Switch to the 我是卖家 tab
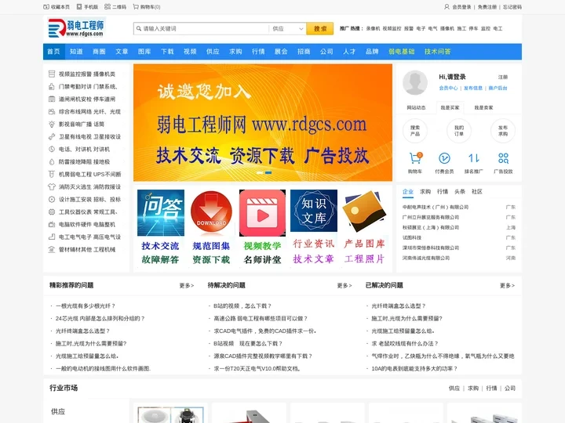Image resolution: width=565 pixels, height=423 pixels. click(x=483, y=107)
